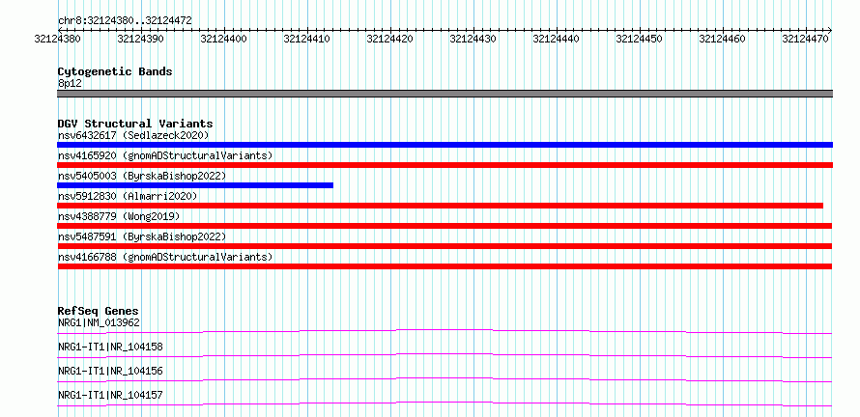Click ruler position 32124460
The height and width of the screenshot is (417, 860).
tap(723, 39)
